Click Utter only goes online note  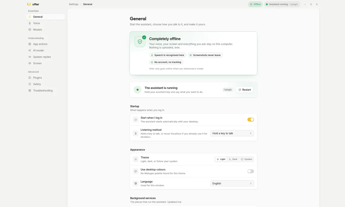[x=176, y=69]
